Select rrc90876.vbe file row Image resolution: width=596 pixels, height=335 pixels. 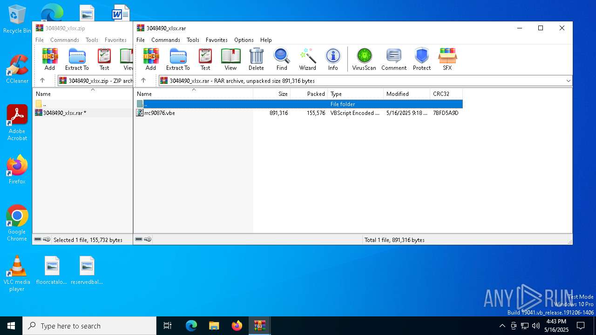(299, 113)
